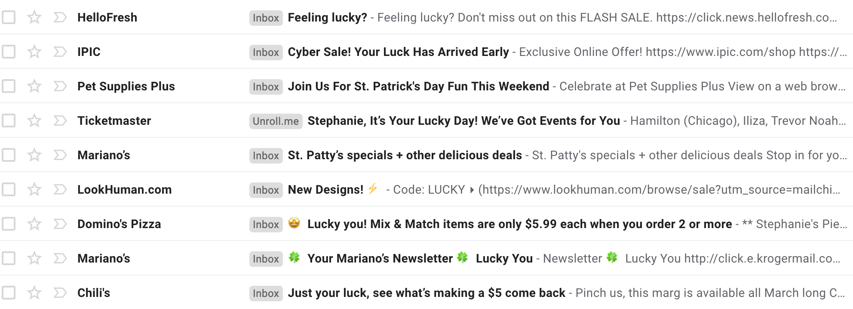Star the Domino's Pizza email
Image resolution: width=853 pixels, height=309 pixels.
[34, 224]
